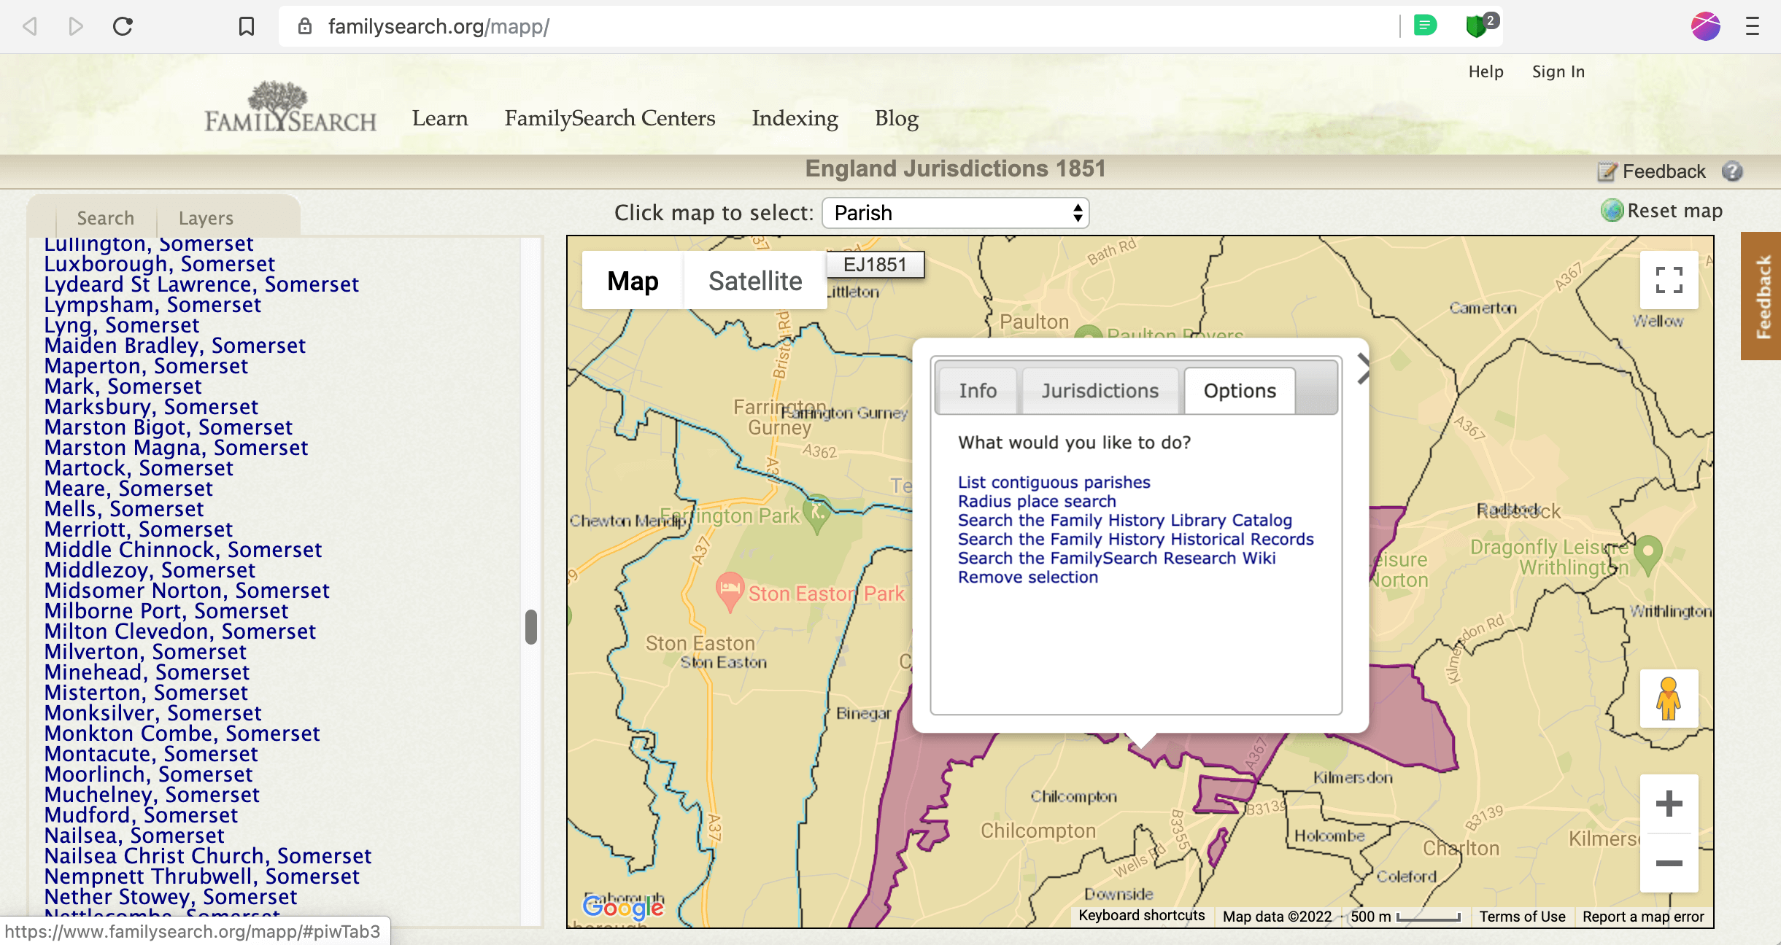Search the Family History Historical Records

(1136, 539)
